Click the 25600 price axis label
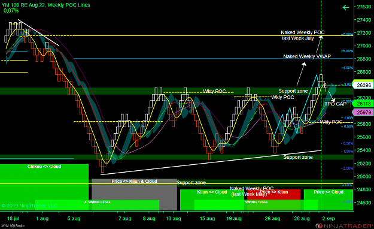 click(x=364, y=137)
